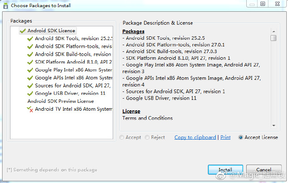Click checkmark icon beside Android SDK Platform-tools
Image resolution: width=288 pixels, height=183 pixels.
[x=30, y=46]
